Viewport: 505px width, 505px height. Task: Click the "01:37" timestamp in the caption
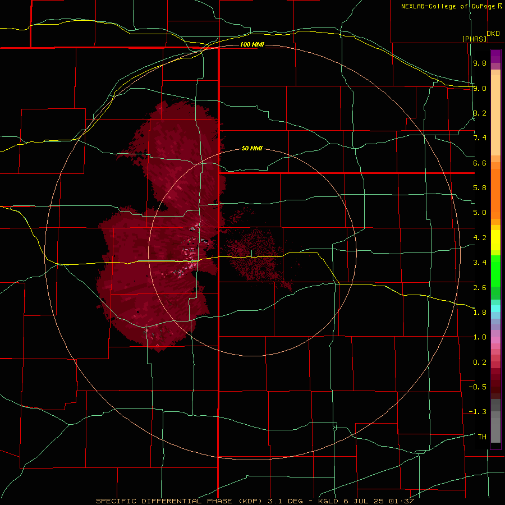(401, 501)
